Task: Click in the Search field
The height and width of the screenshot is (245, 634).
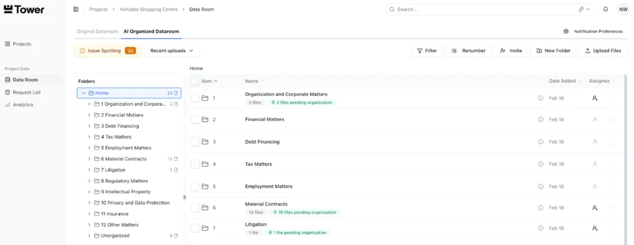Action: tap(485, 9)
